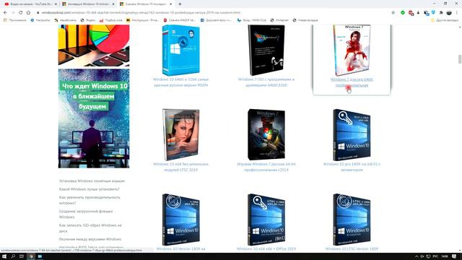462x260 pixels.
Task: Close the YouTube tab
Action: [x=56, y=4]
